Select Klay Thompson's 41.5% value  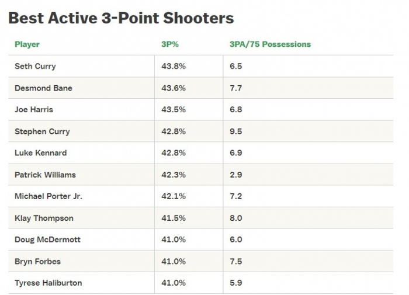point(174,218)
